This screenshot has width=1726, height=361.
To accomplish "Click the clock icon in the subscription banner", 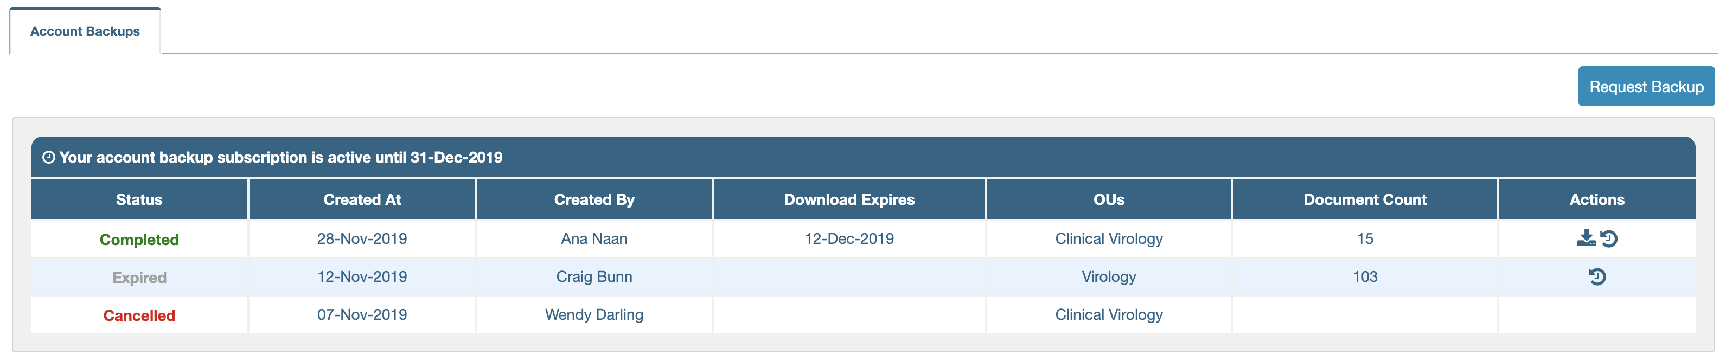I will click(x=48, y=157).
